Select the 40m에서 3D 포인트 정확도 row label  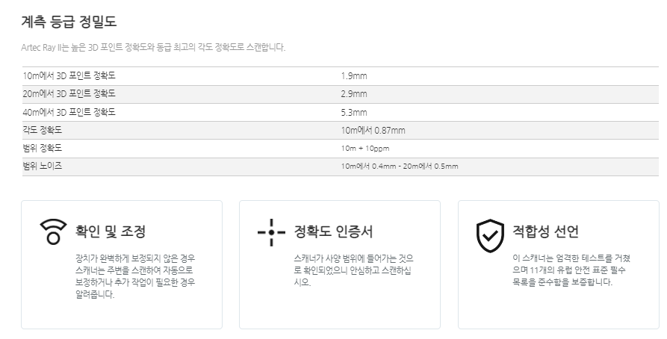pos(69,112)
